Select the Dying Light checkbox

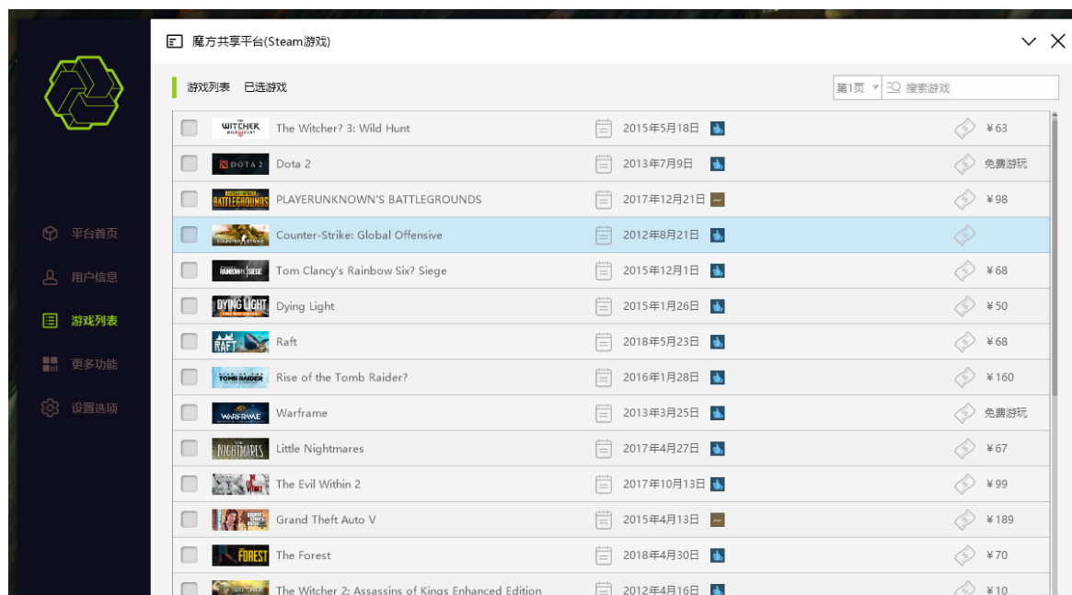click(x=190, y=306)
